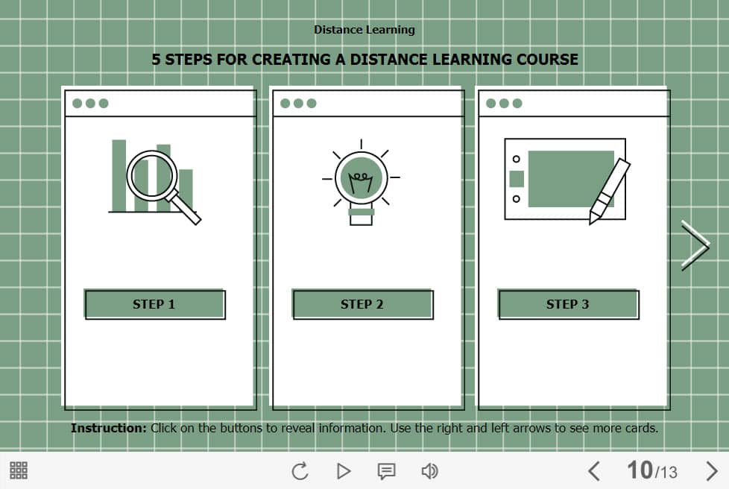Click the bar chart magnifier illustration

tap(155, 180)
